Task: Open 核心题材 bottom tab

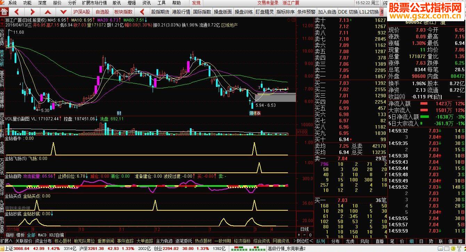Action: pyautogui.click(x=63, y=241)
